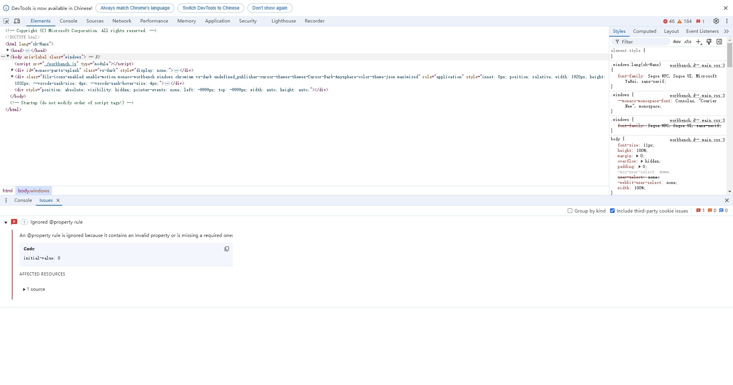The image size is (733, 385).
Task: Open the Event Listeners tab
Action: (702, 31)
